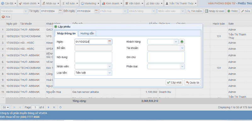Go to the next page
Viewport: 252px width, 121px height.
(x=49, y=107)
